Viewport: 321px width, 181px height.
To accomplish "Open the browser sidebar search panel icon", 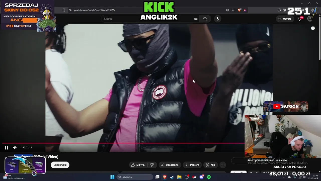I will click(x=284, y=10).
